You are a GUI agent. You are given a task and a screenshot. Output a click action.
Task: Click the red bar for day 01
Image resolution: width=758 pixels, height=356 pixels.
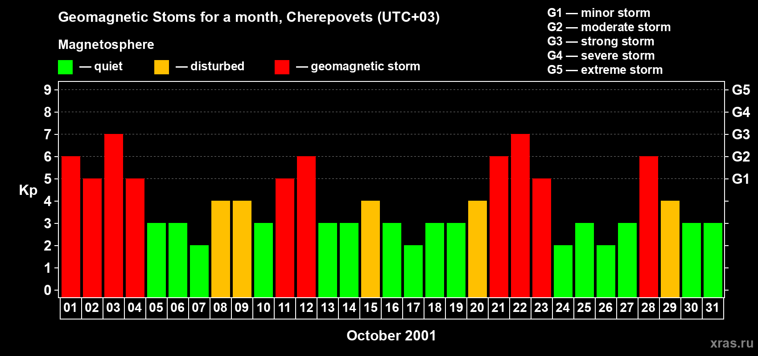71,227
